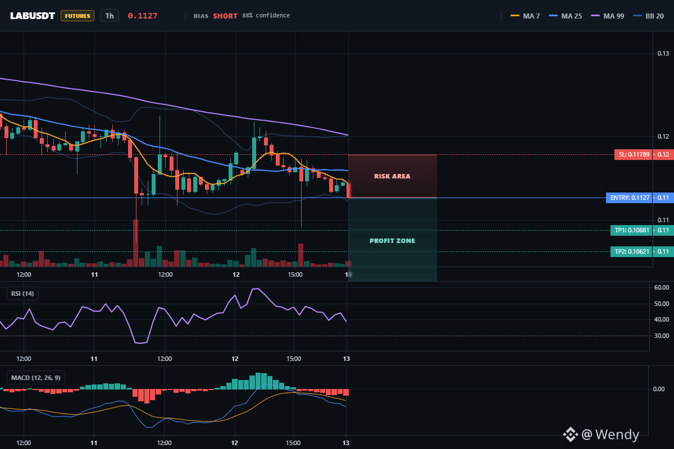The height and width of the screenshot is (449, 674).
Task: Click the TP1: 0.10881 price tag
Action: point(631,230)
